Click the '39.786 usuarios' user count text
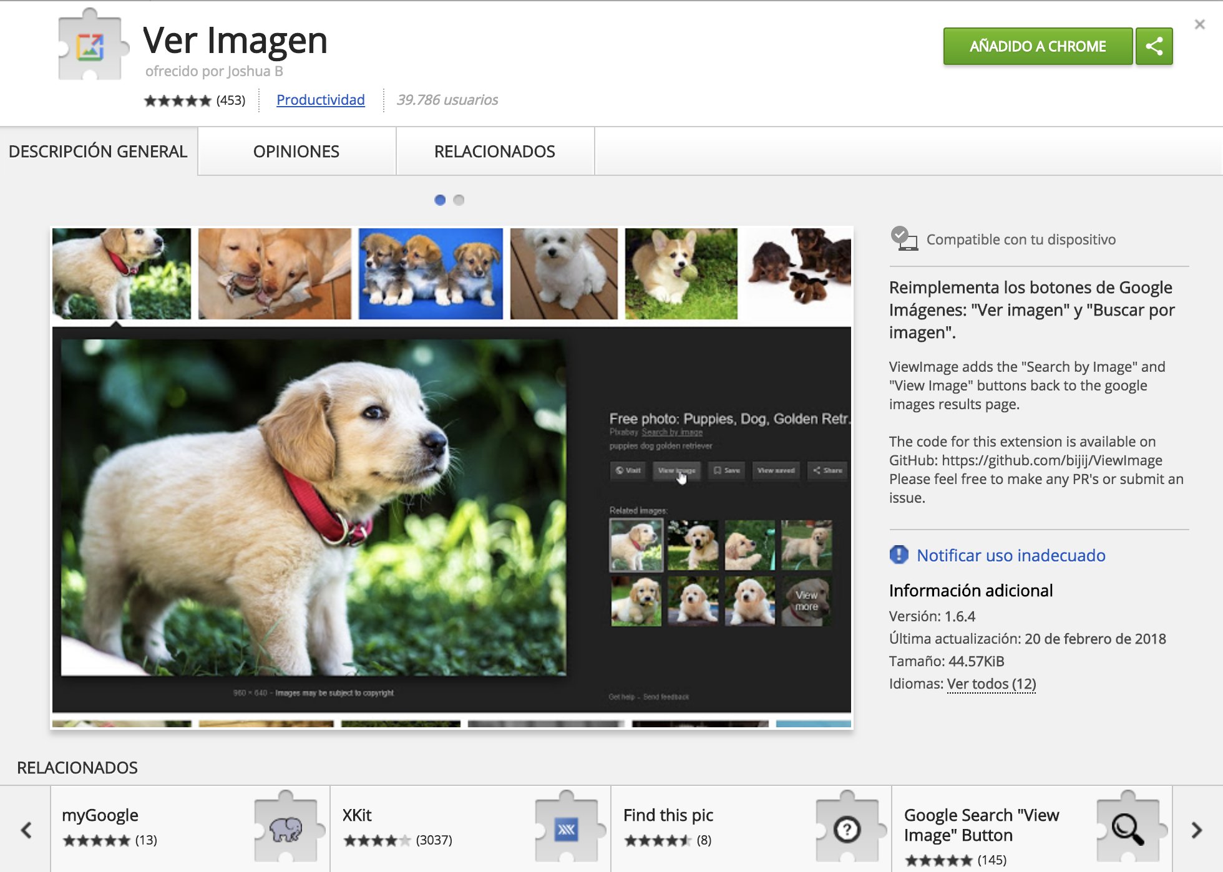This screenshot has width=1223, height=872. tap(447, 100)
